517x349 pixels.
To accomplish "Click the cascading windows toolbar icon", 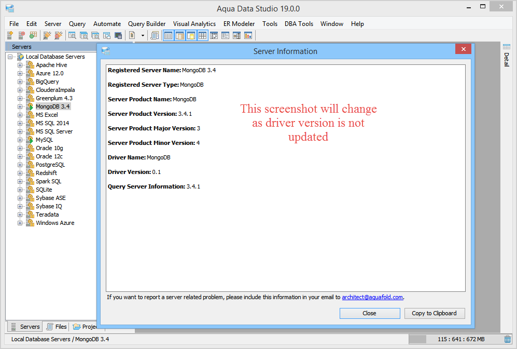I will click(106, 35).
